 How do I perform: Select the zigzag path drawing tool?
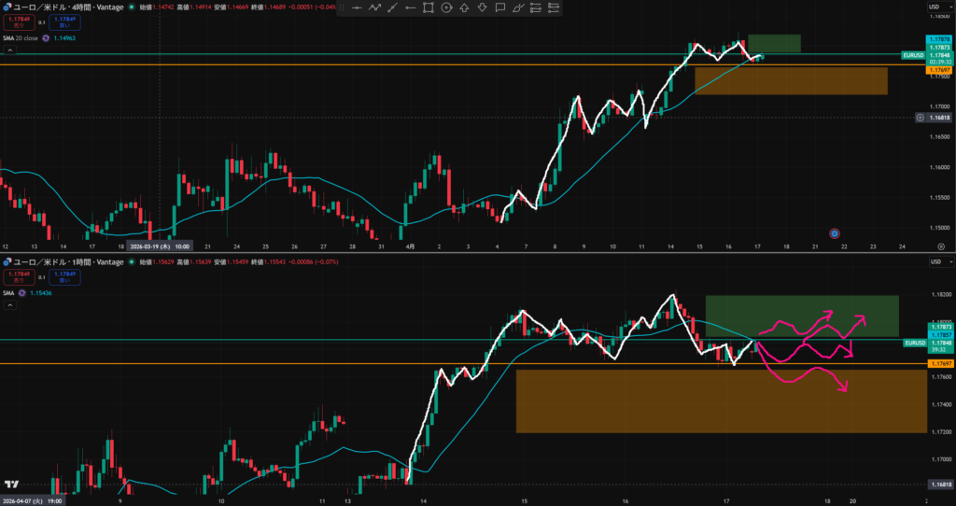374,8
